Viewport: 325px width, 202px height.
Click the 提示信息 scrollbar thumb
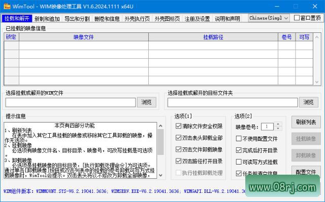click(160, 142)
